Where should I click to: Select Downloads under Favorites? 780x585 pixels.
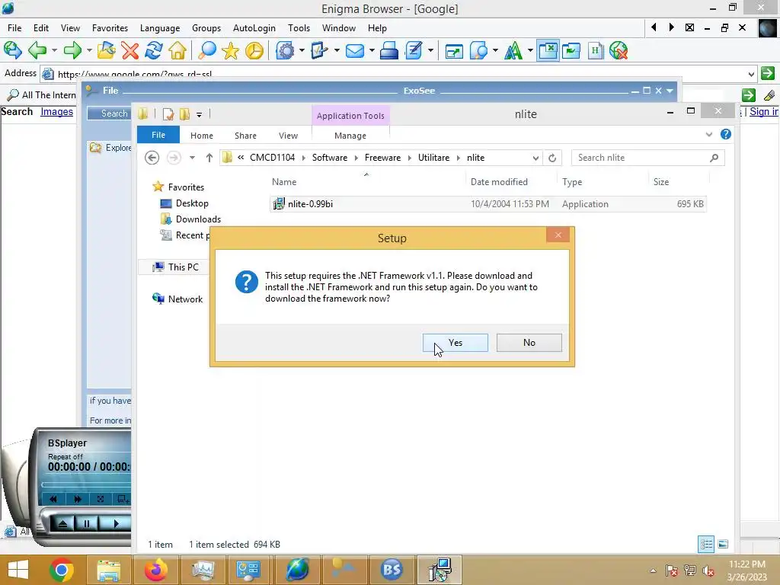pos(198,219)
